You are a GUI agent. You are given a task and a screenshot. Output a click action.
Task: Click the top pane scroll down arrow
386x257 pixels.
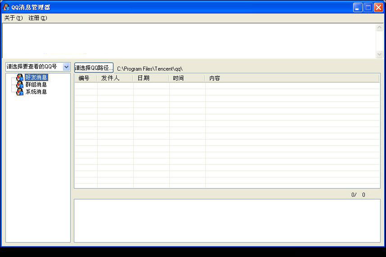coord(379,54)
